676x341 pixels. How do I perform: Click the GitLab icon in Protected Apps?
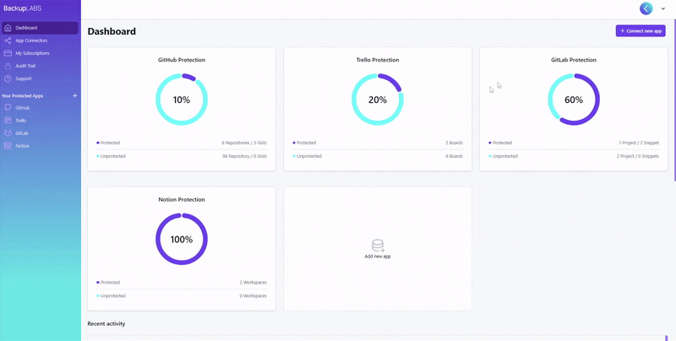[8, 133]
